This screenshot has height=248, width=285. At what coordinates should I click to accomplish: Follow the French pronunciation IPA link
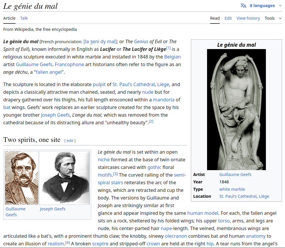[x=100, y=41]
